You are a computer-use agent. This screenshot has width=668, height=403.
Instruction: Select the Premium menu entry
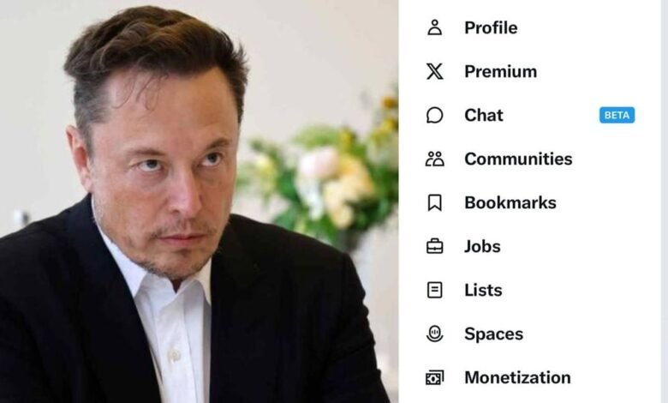pyautogui.click(x=501, y=71)
